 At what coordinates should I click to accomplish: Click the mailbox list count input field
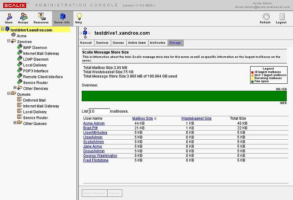pos(99,111)
